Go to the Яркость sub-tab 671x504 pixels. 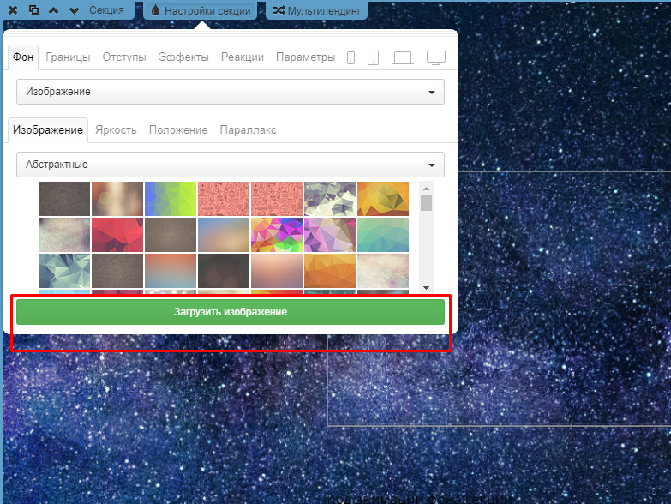coord(116,129)
